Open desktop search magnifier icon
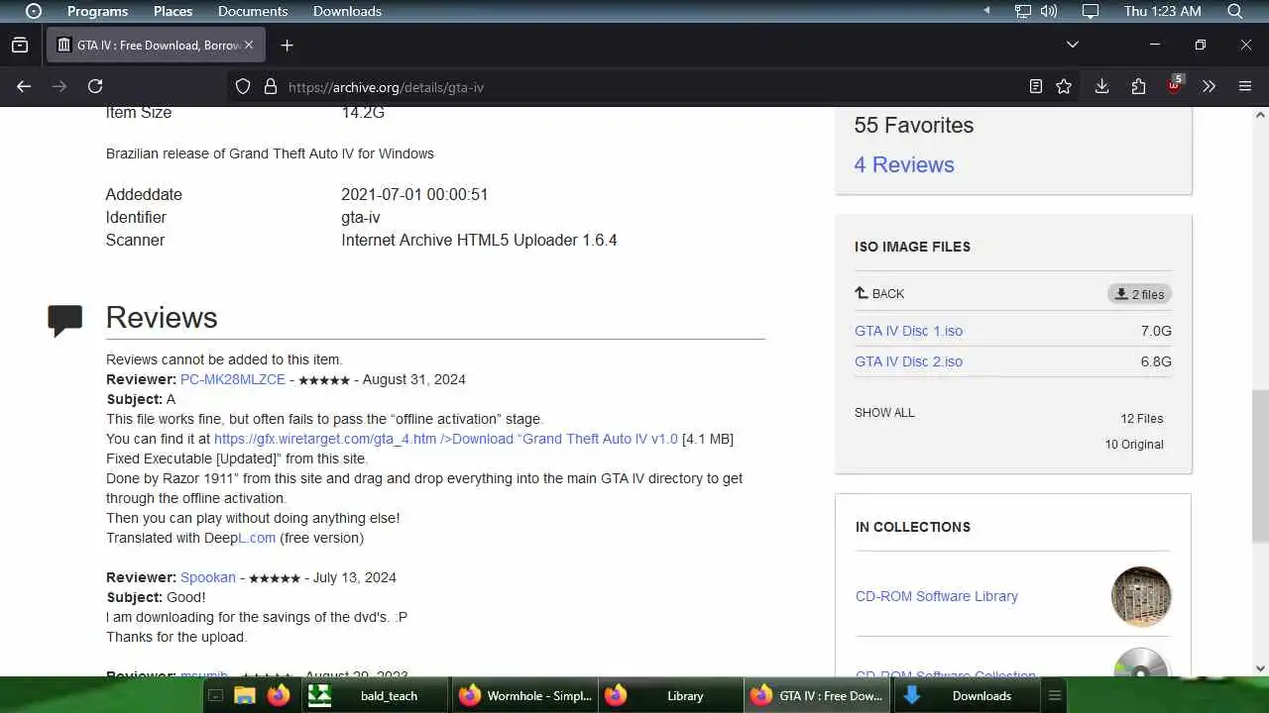The image size is (1269, 713). tap(1235, 11)
